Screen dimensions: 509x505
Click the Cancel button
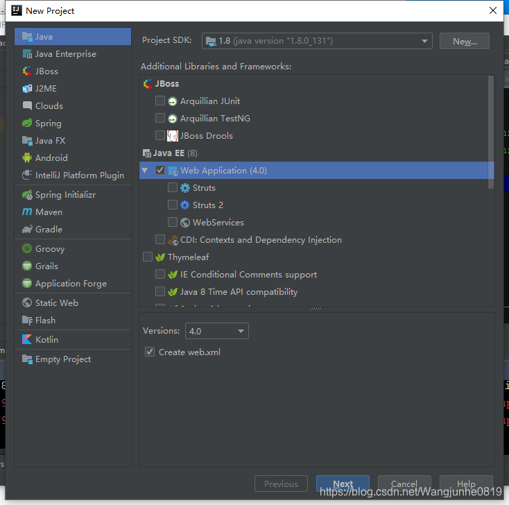coord(404,483)
